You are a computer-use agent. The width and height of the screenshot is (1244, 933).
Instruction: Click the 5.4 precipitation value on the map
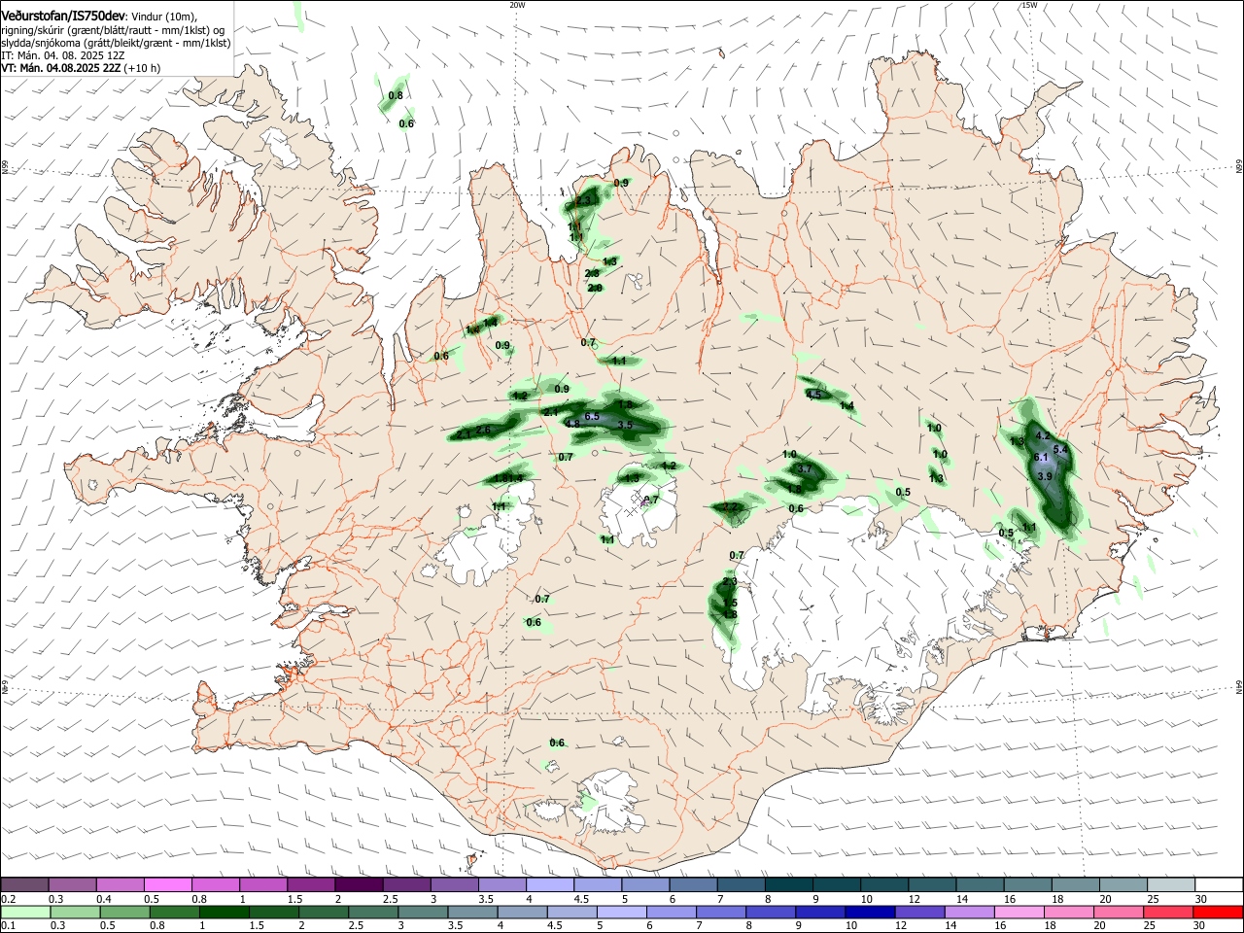click(x=1060, y=450)
